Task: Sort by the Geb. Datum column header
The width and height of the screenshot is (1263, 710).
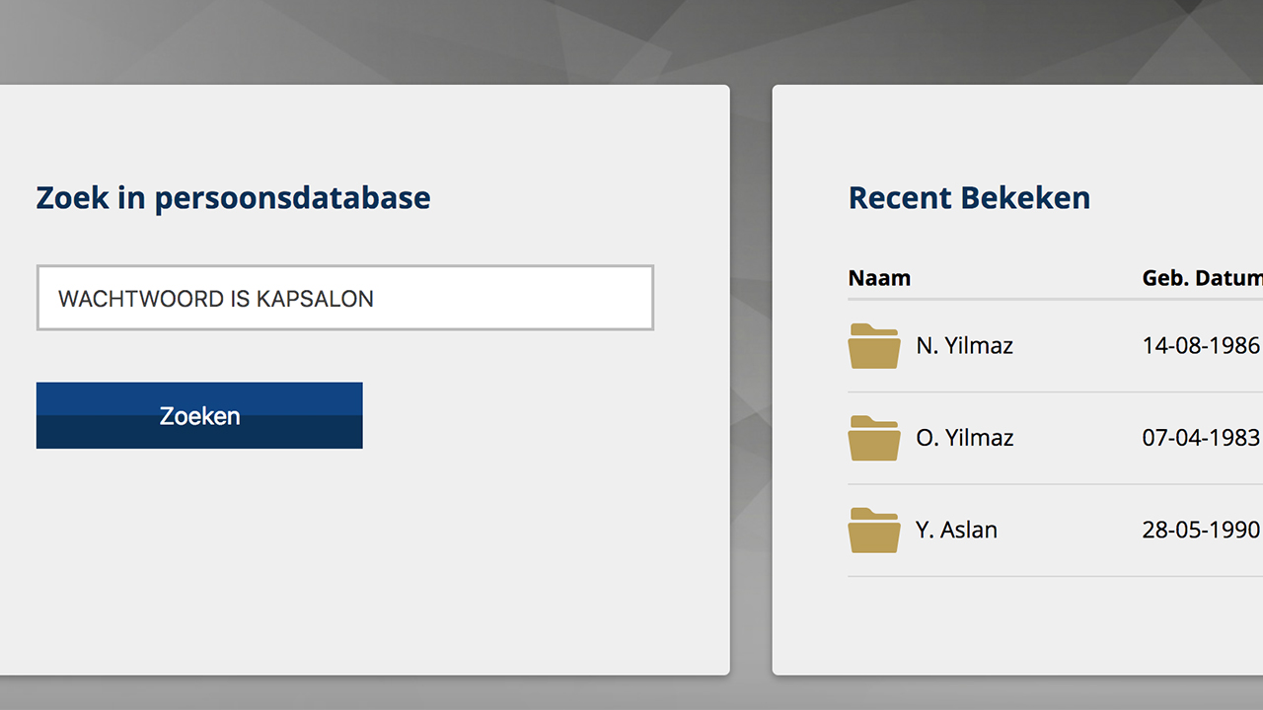Action: click(x=1203, y=278)
